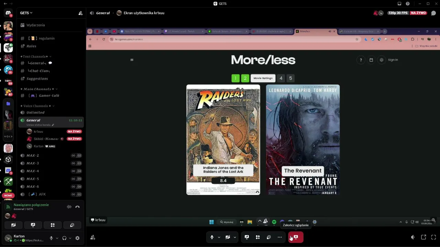Join the AFK voice channel
440x247 pixels.
tap(51, 195)
